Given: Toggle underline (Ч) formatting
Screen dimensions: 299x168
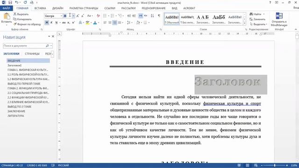Looking at the screenshot, I should [x=56, y=23].
